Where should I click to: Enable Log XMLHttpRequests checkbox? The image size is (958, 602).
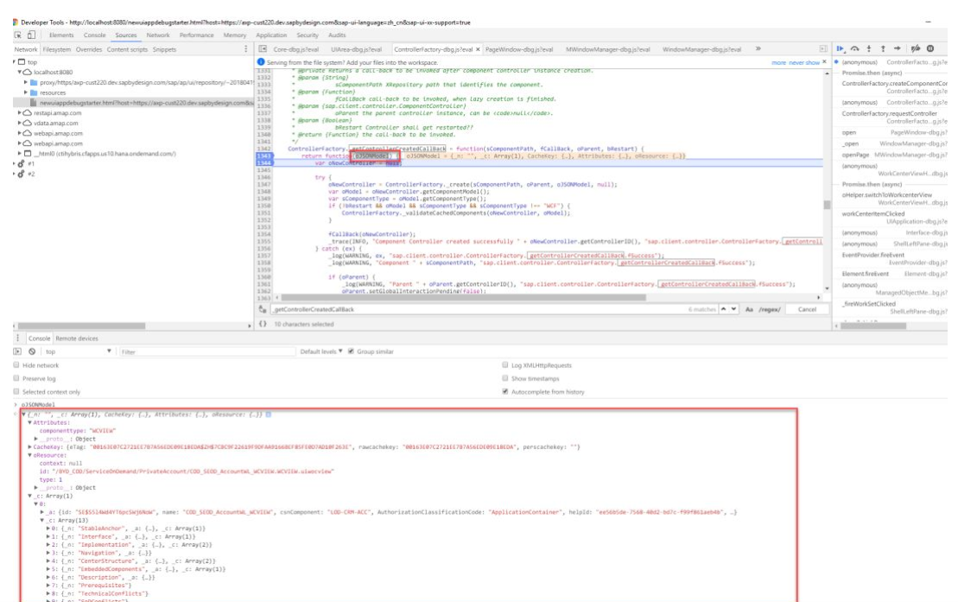[505, 364]
